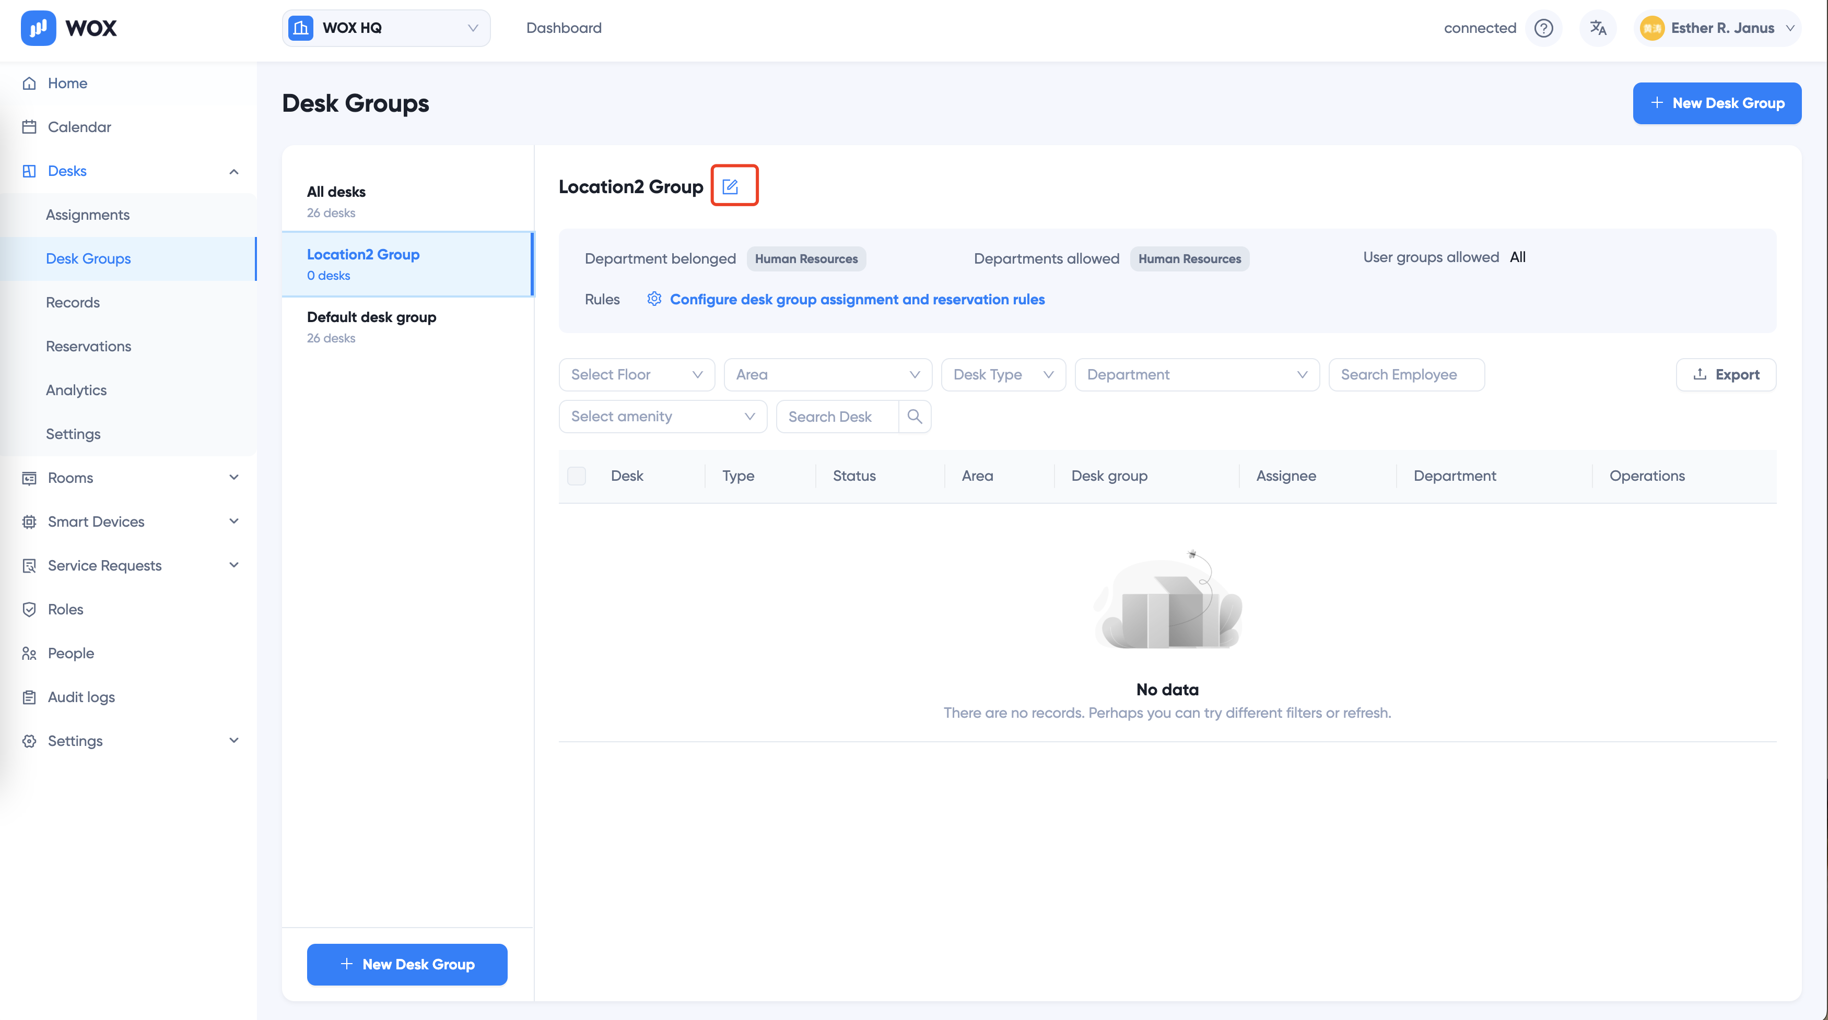Click the Rooms icon in the sidebar
This screenshot has width=1828, height=1020.
pyautogui.click(x=29, y=478)
